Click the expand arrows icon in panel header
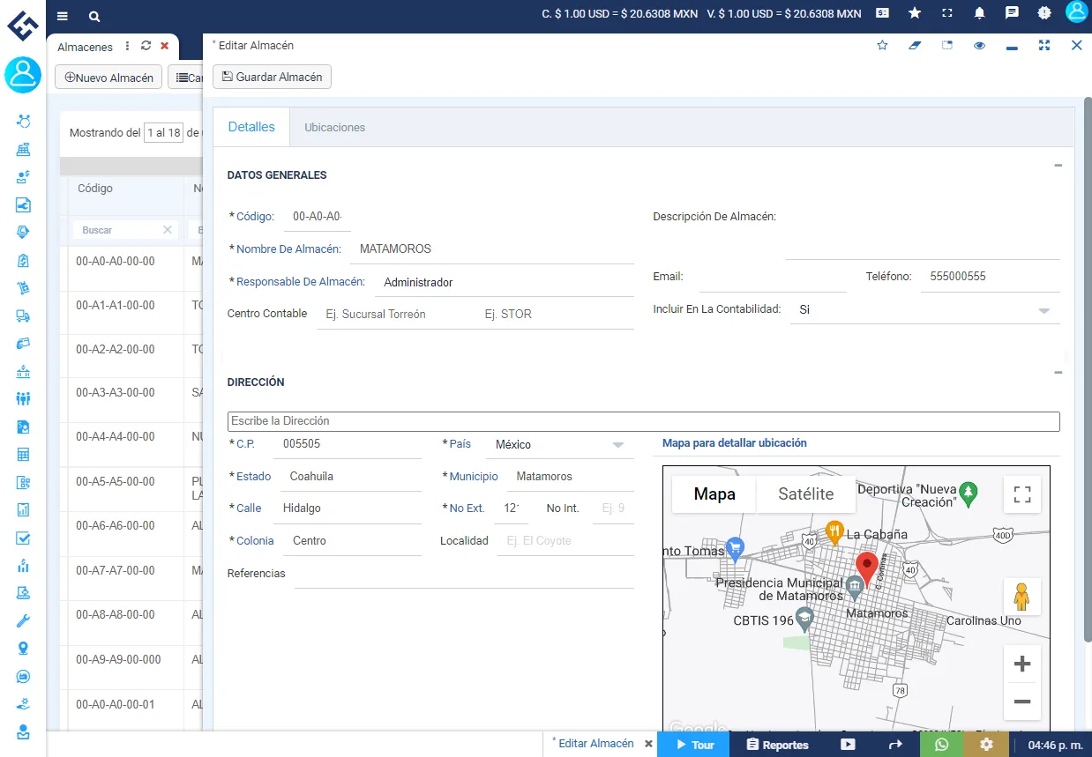Image resolution: width=1092 pixels, height=757 pixels. point(1044,45)
